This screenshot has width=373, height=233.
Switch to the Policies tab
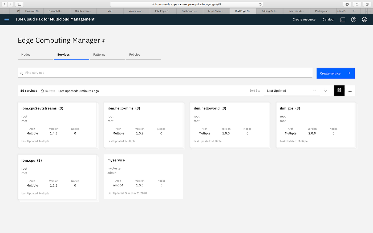[135, 54]
